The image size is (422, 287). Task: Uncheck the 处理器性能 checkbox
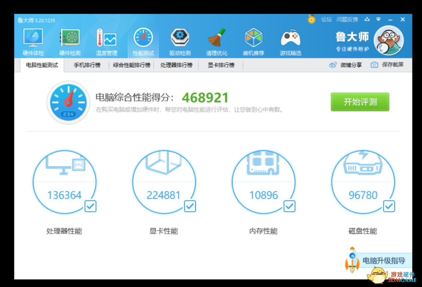[90, 206]
